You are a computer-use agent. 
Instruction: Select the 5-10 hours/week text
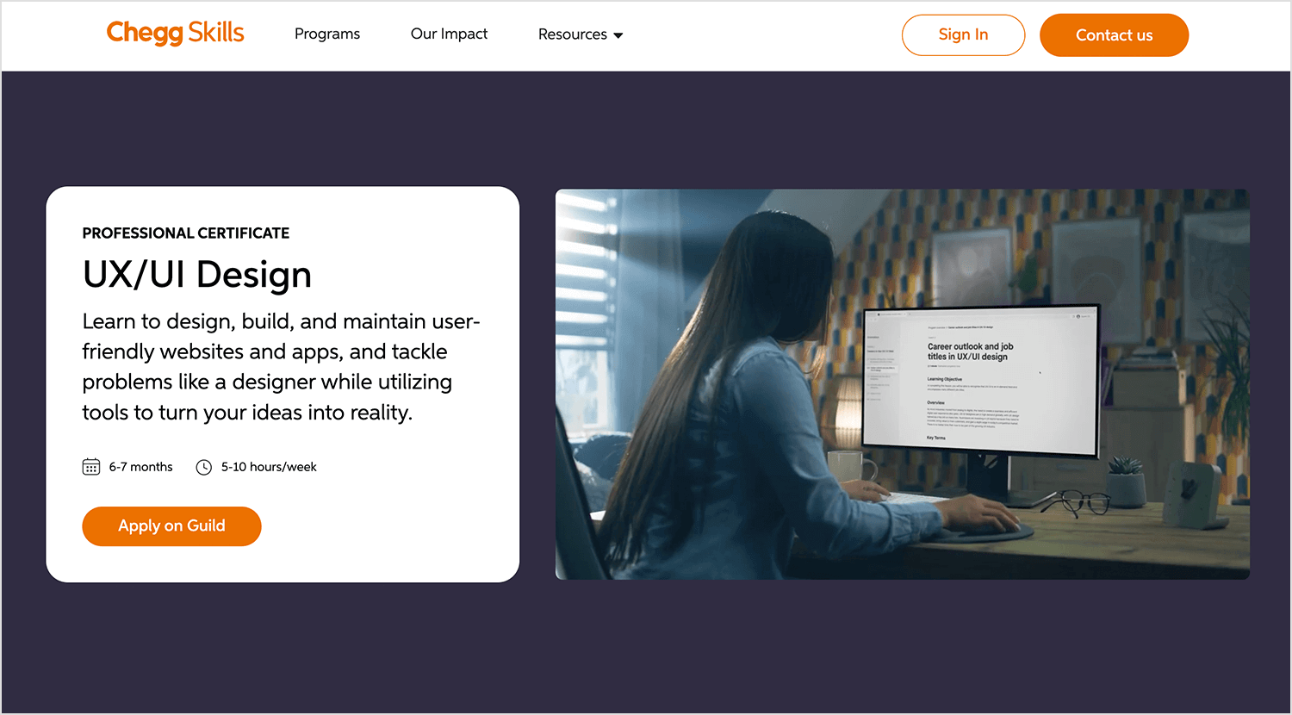pos(269,467)
